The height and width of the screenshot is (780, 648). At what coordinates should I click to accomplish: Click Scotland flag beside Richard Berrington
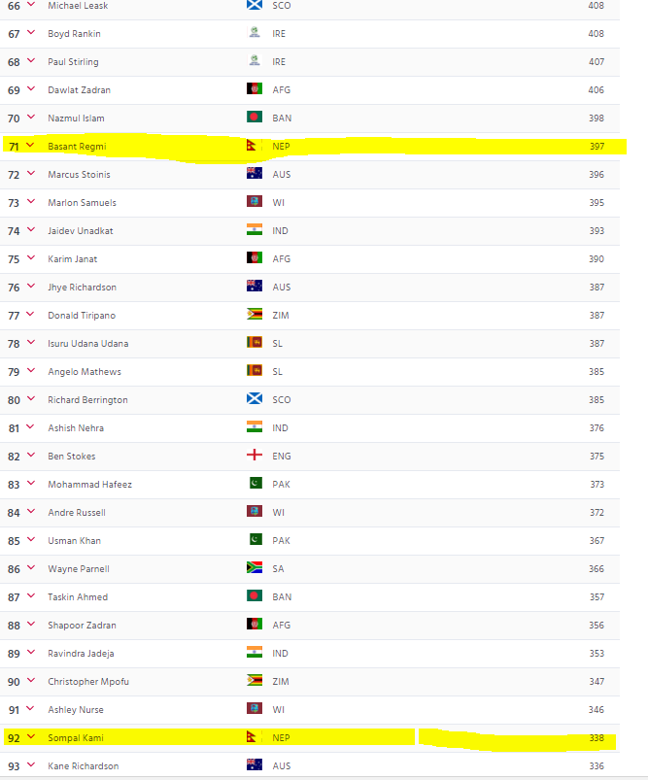click(x=255, y=400)
